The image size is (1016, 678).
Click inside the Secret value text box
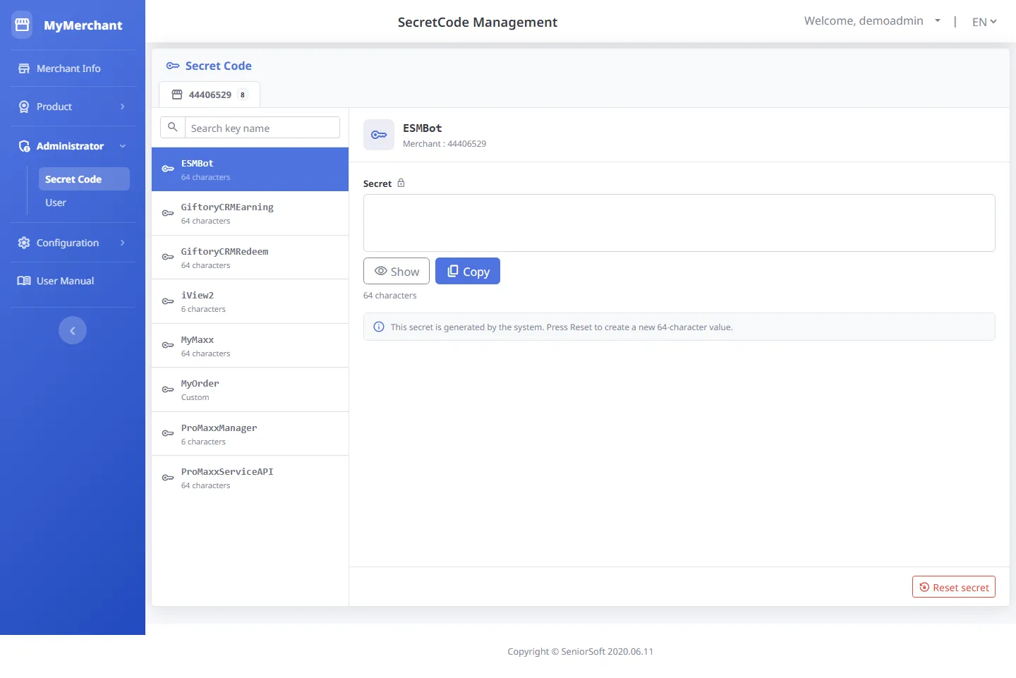click(x=679, y=223)
